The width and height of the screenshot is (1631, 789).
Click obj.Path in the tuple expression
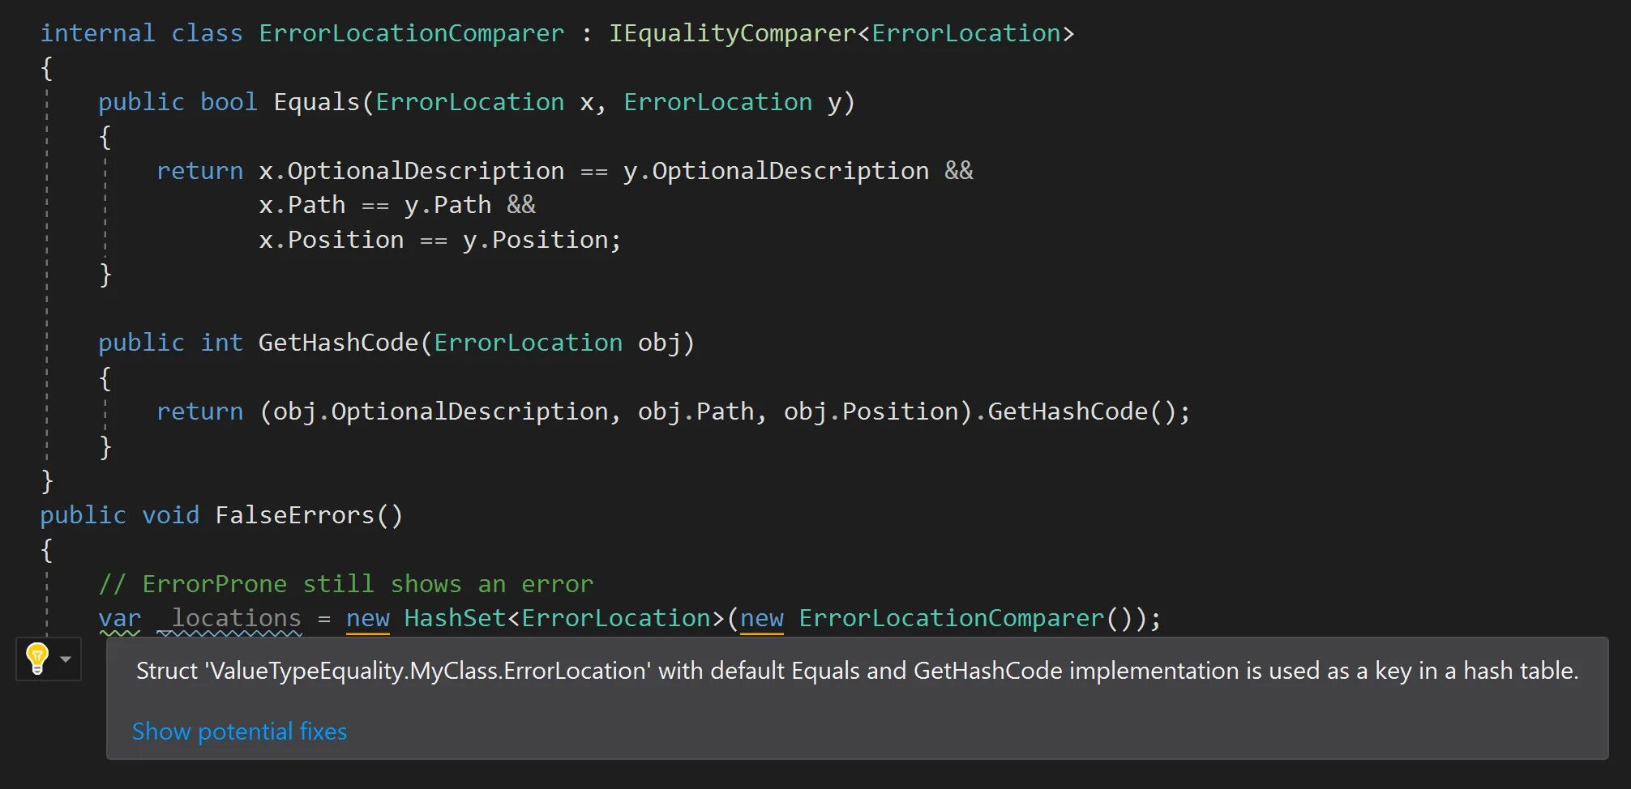coord(696,412)
